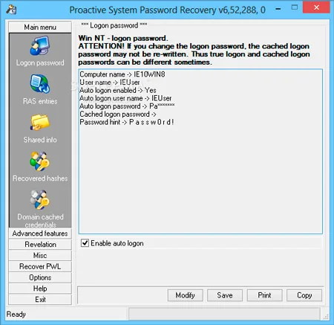
Task: Select the RAS entries icon
Action: 40,84
